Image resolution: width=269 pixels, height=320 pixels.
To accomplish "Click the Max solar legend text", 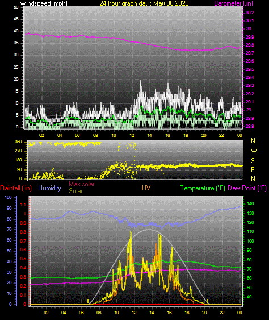I will pyautogui.click(x=82, y=184).
